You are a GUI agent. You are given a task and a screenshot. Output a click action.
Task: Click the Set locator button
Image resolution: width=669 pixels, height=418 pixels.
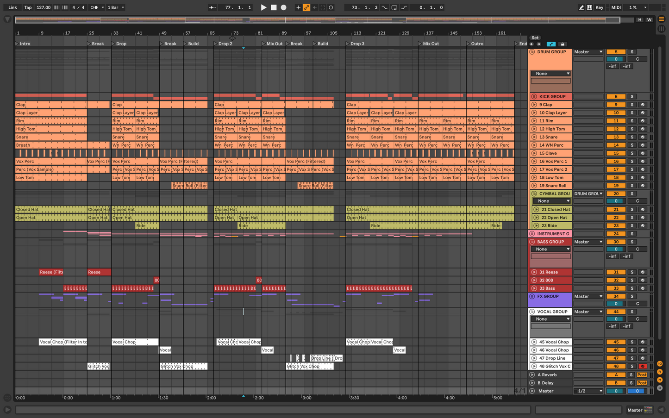click(x=535, y=38)
